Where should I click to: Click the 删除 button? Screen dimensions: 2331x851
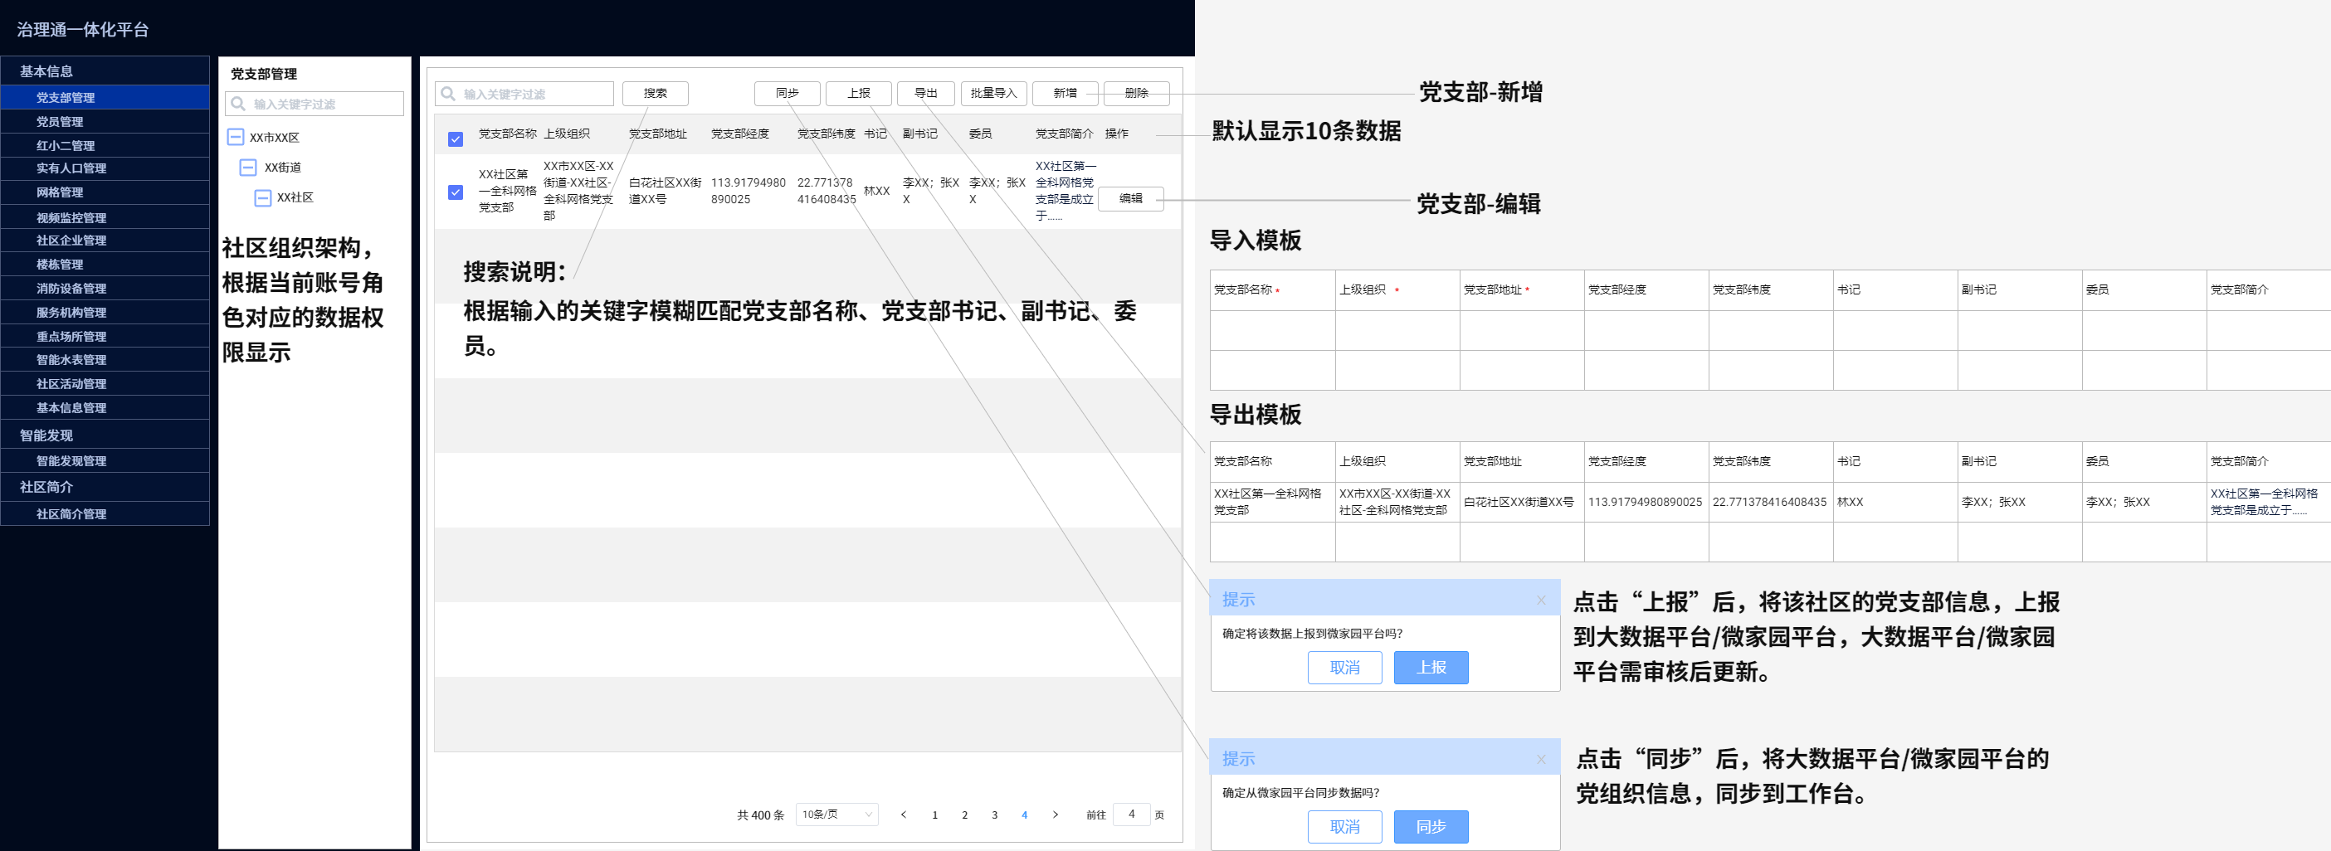[1137, 93]
